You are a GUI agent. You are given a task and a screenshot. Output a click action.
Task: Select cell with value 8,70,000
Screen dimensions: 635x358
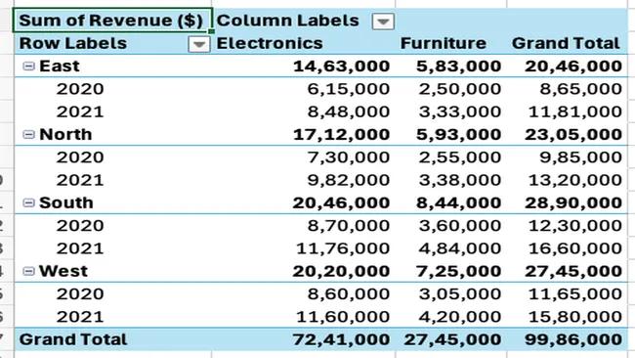[349, 225]
